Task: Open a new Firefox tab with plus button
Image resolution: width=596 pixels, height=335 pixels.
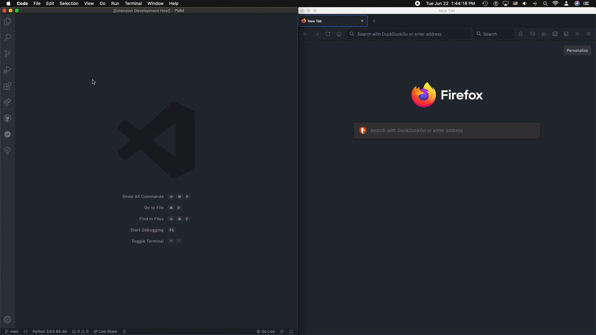Action: (374, 21)
